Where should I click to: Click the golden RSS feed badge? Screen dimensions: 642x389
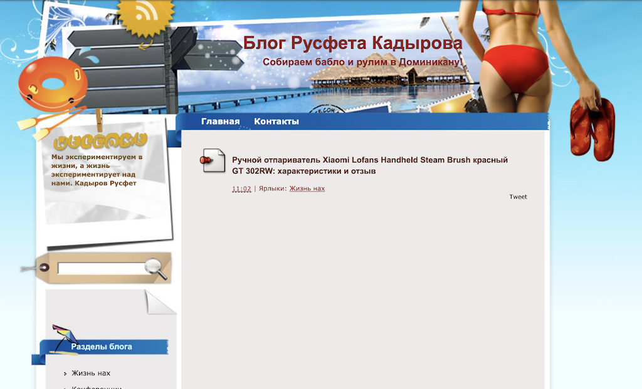pyautogui.click(x=145, y=16)
